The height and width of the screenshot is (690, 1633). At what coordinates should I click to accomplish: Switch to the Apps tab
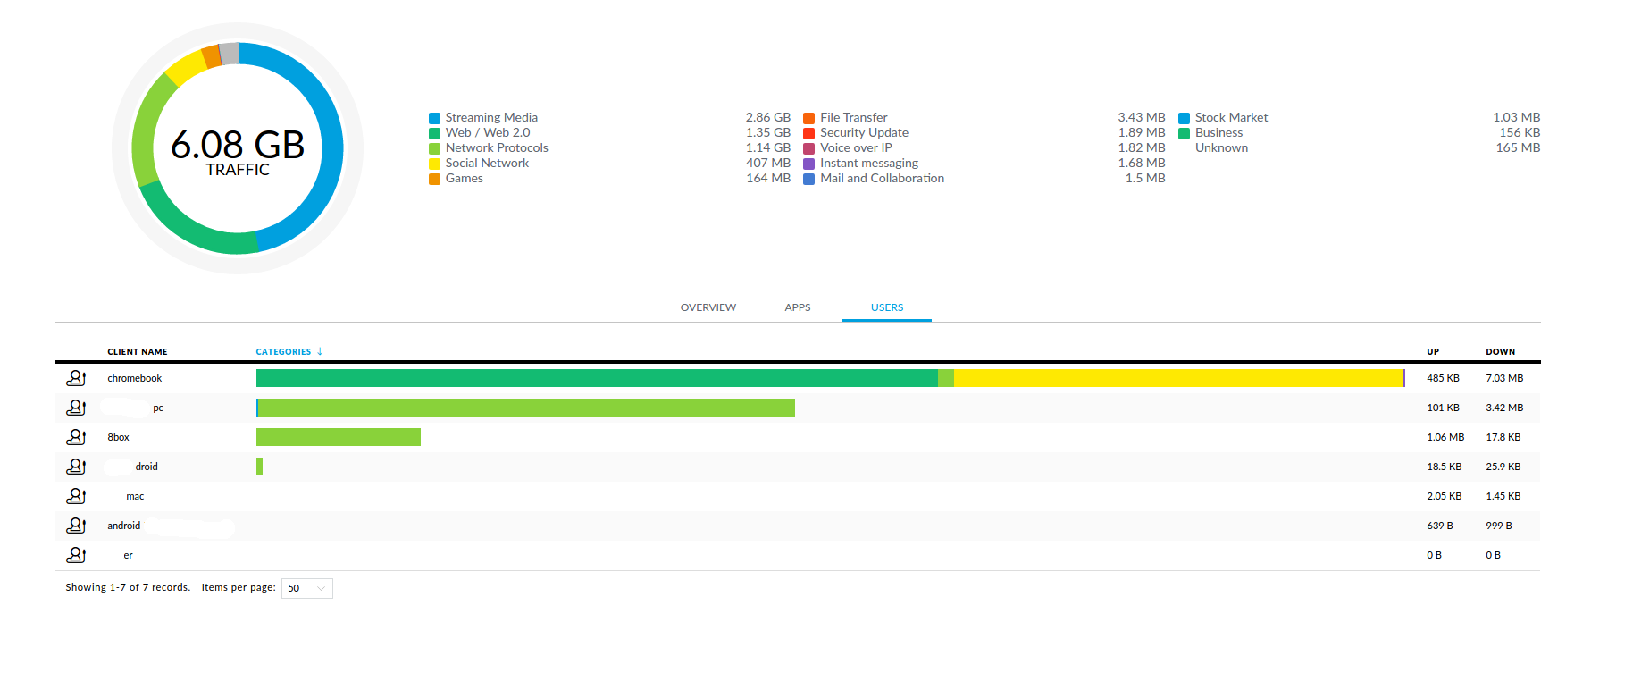(797, 307)
